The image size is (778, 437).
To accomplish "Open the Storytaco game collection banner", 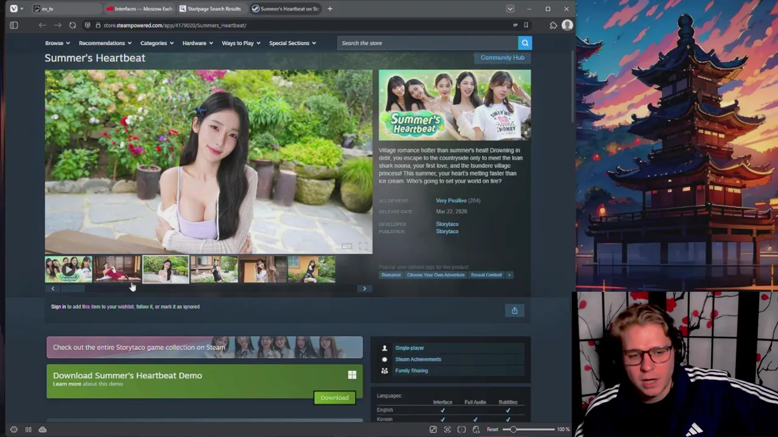I will tap(205, 347).
